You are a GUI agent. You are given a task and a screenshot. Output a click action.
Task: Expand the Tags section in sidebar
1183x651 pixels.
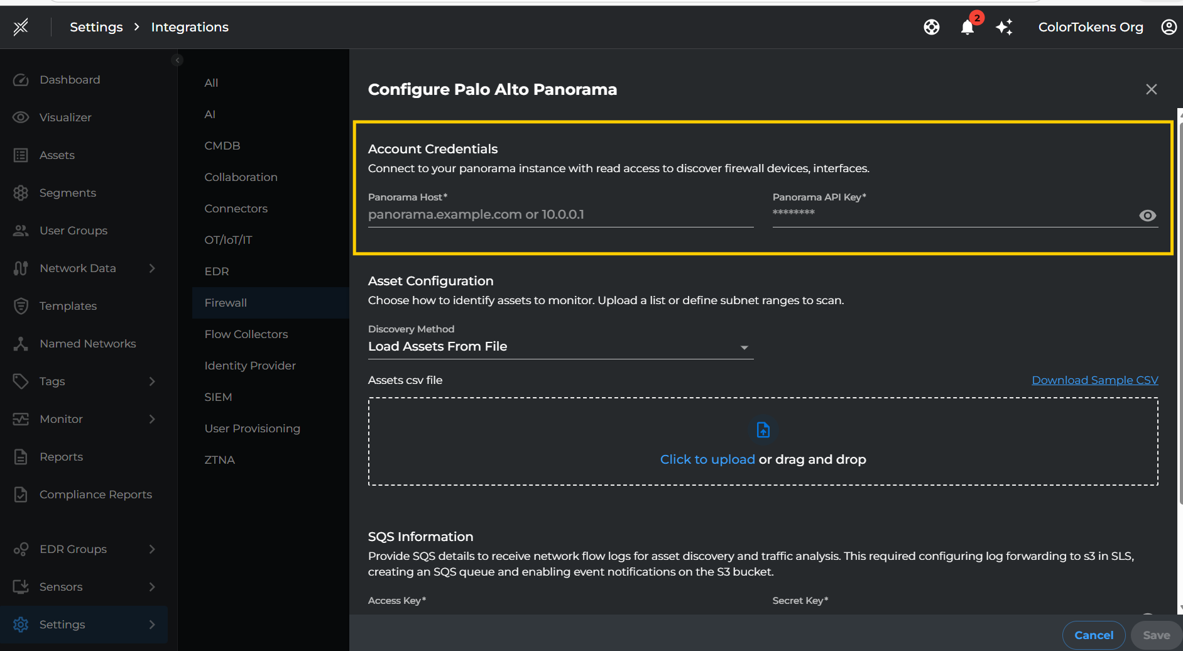point(152,381)
